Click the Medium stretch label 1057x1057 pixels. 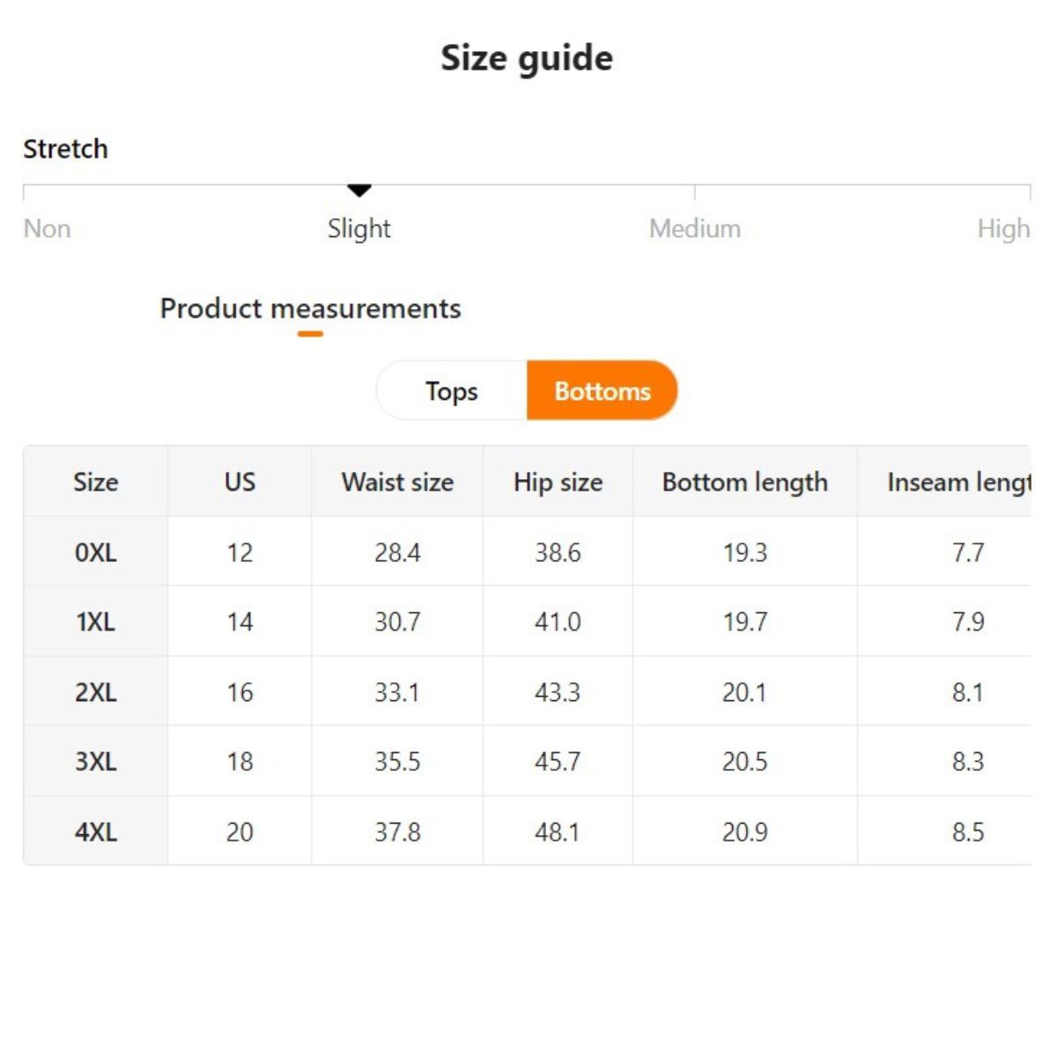point(694,229)
